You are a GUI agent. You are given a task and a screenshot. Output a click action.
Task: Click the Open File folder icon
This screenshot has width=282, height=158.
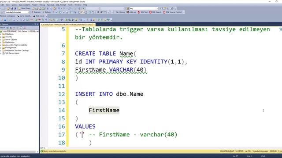(8, 8)
